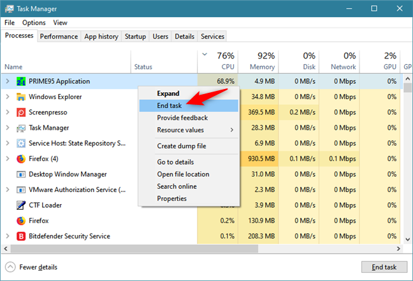
Task: Click the Firefox icon with 0.2% CPU
Action: (21, 221)
